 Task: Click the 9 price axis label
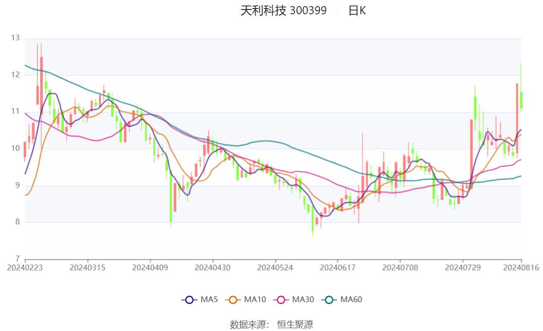pos(18,185)
